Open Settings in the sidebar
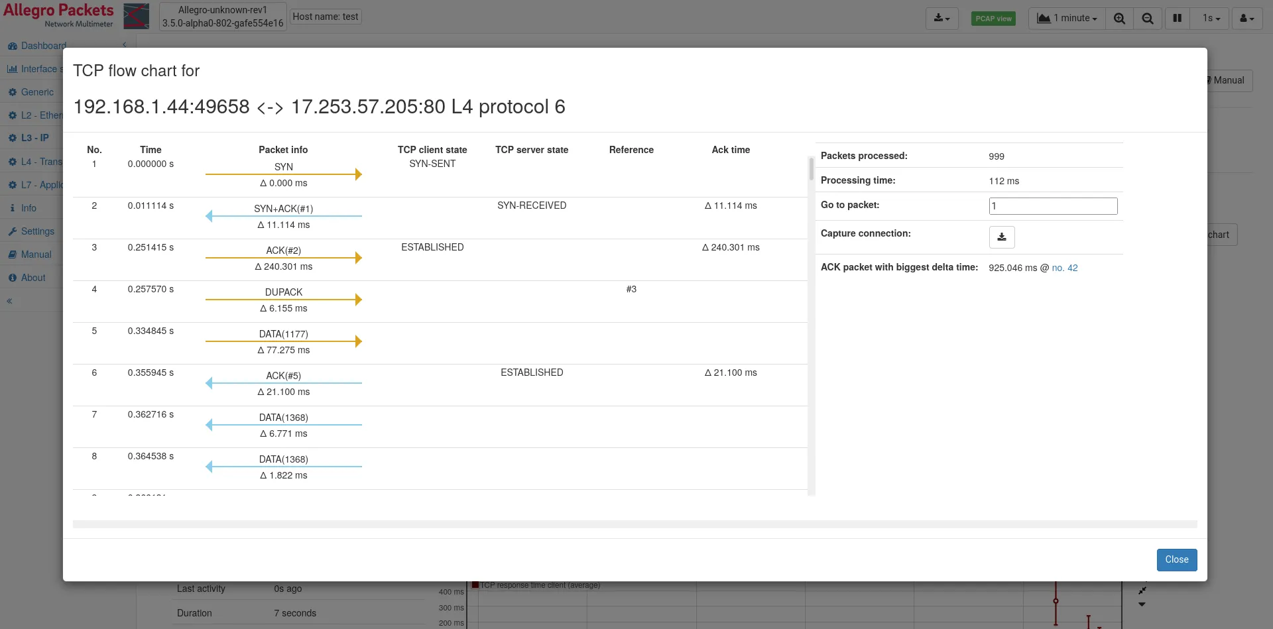 click(37, 231)
